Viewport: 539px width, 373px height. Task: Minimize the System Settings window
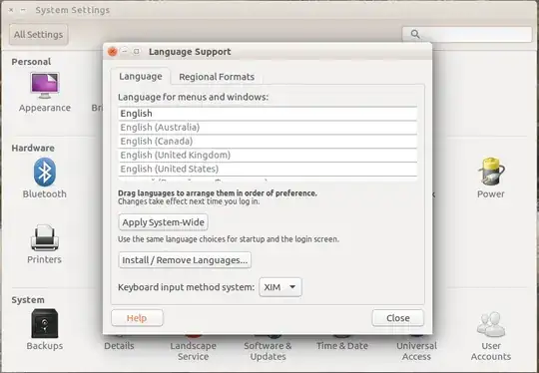pyautogui.click(x=23, y=10)
